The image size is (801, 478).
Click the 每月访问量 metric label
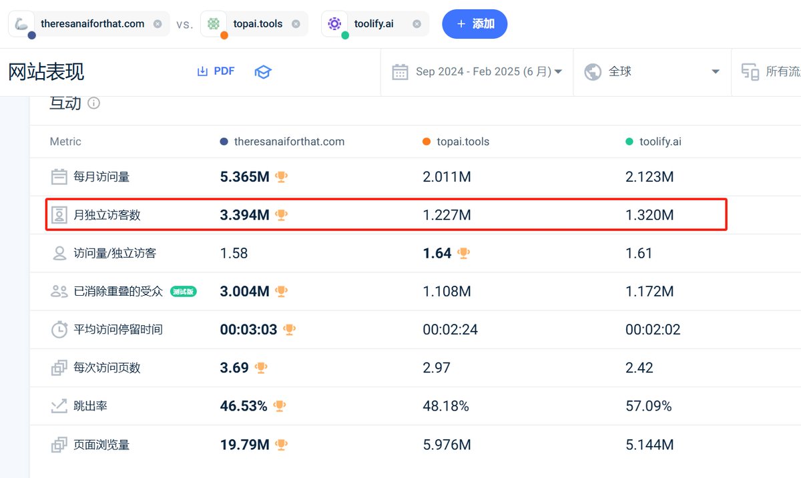[x=101, y=177]
